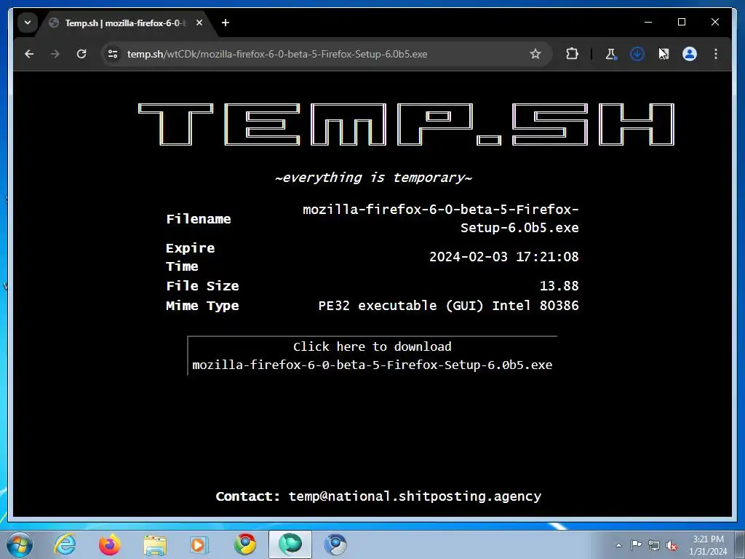Click the 'everything is temporary' tagline
Viewport: 745px width, 559px height.
[373, 178]
